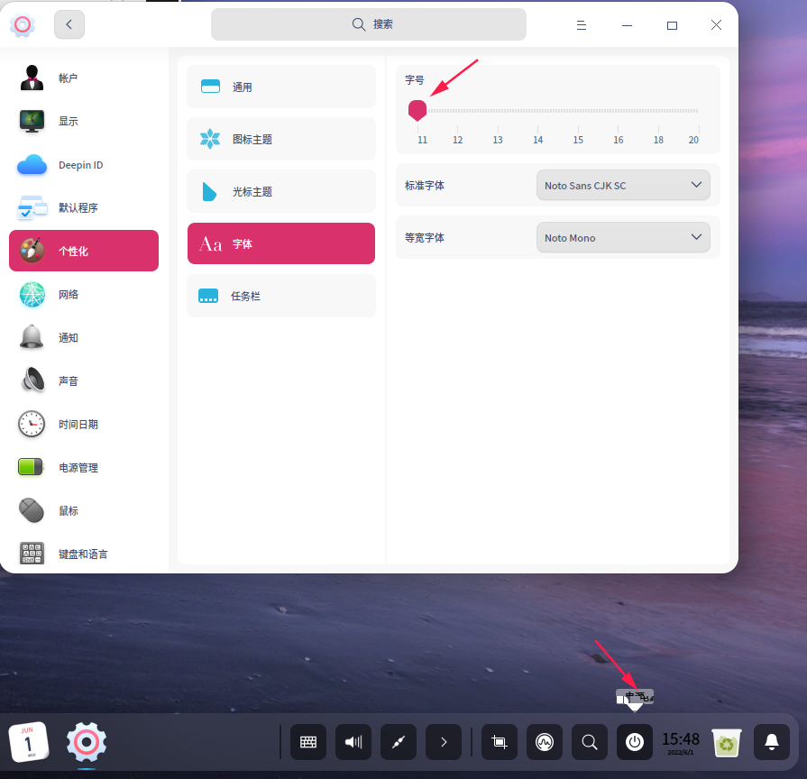Image resolution: width=807 pixels, height=779 pixels.
Task: Expand the hamburger menu near window controls
Action: coord(582,24)
